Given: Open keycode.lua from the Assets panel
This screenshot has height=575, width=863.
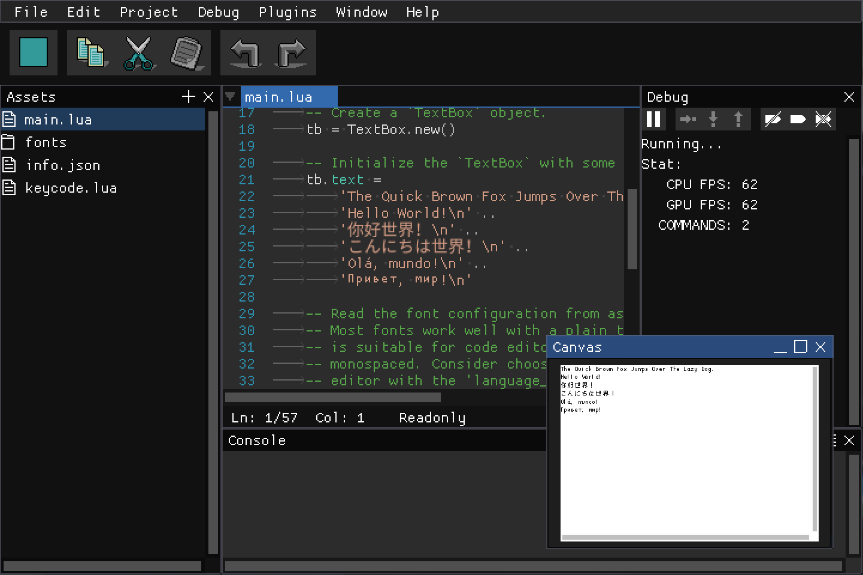Looking at the screenshot, I should [71, 188].
